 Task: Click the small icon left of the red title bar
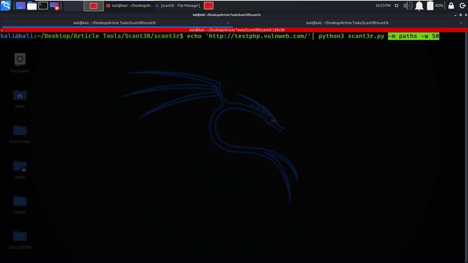pyautogui.click(x=2, y=30)
